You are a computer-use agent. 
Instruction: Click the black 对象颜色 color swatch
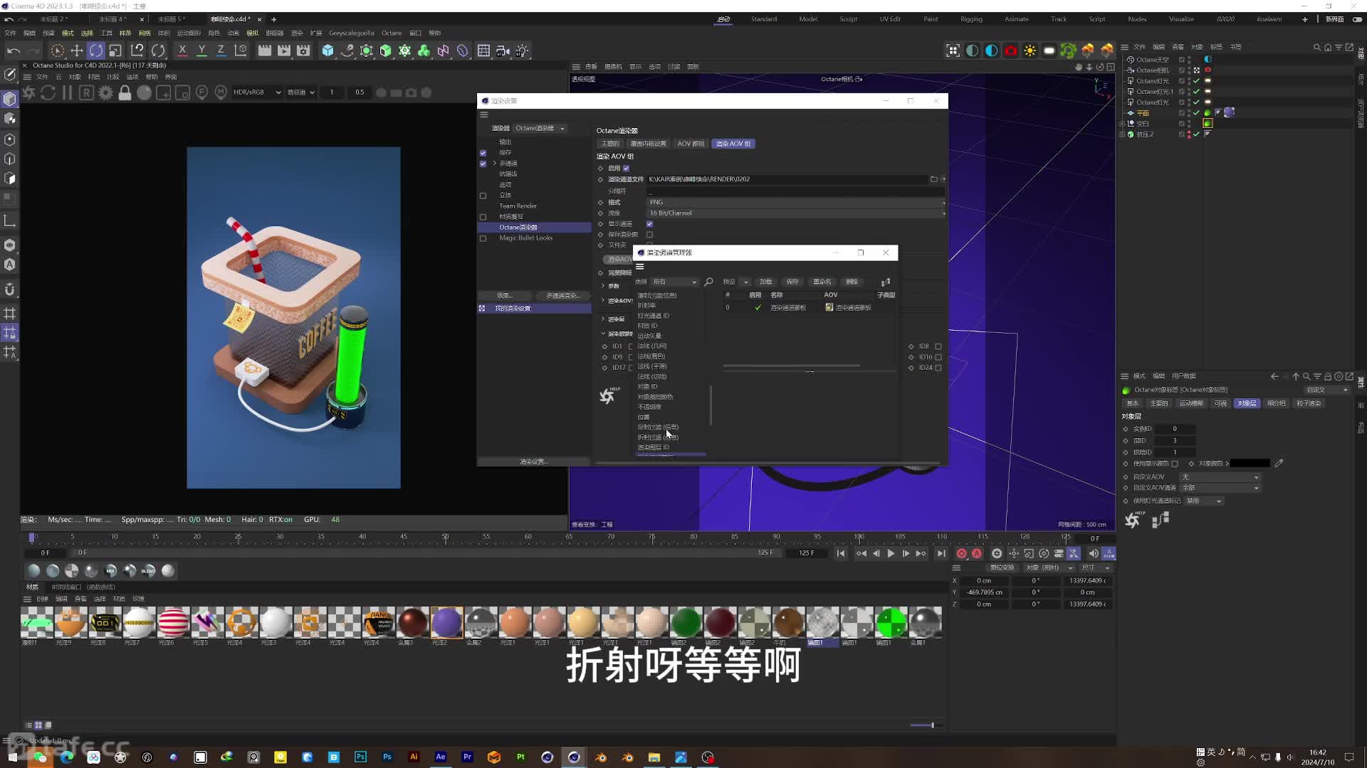tap(1250, 464)
